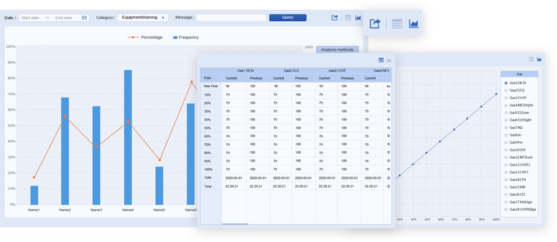Select chart view icon in line graph panel
This screenshot has width=557, height=242.
(539, 59)
